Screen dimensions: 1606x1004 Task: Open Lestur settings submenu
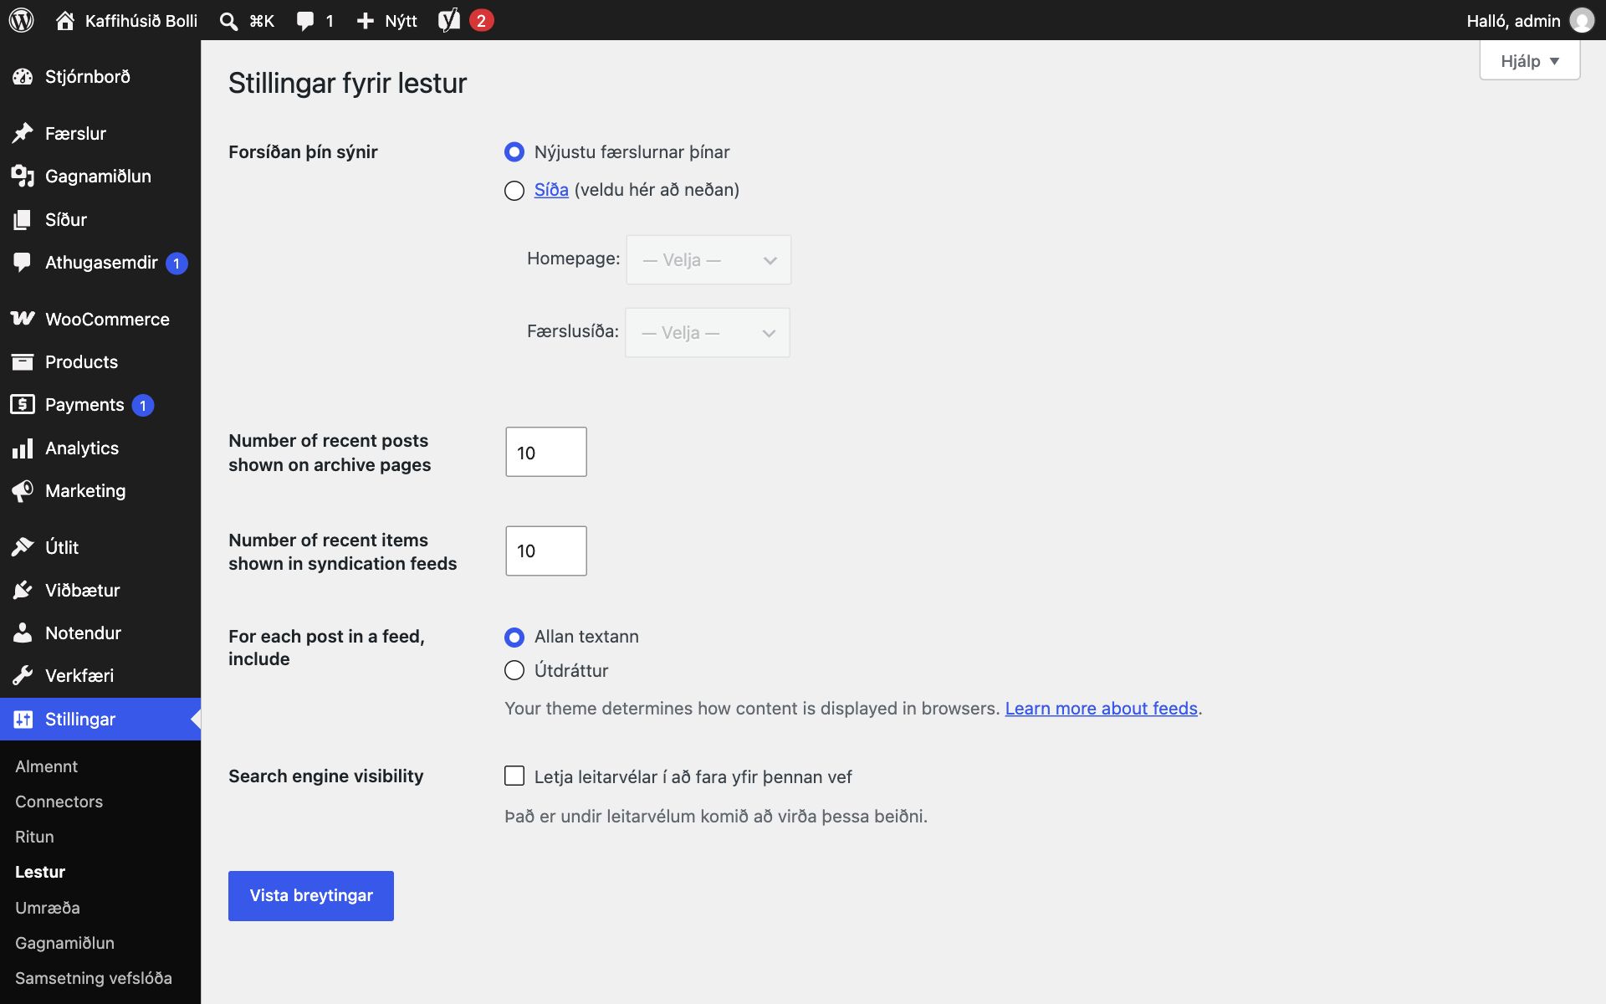[x=40, y=872]
